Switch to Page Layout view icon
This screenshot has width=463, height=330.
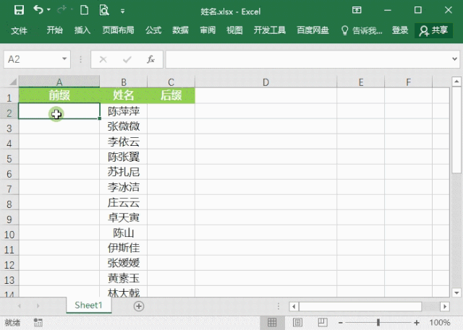coord(297,322)
